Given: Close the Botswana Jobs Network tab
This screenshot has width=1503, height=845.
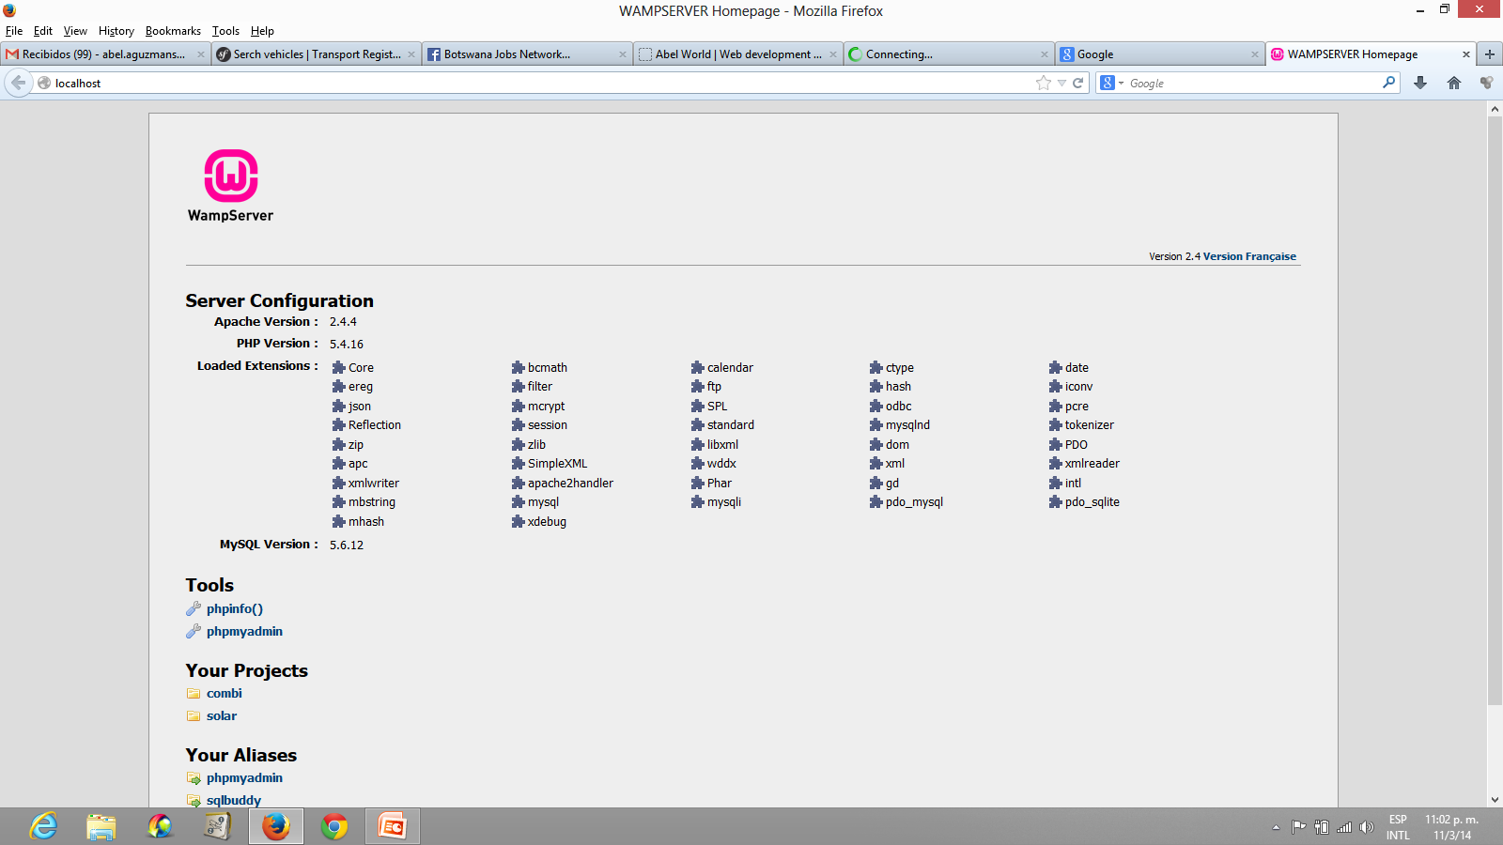Looking at the screenshot, I should pyautogui.click(x=622, y=54).
